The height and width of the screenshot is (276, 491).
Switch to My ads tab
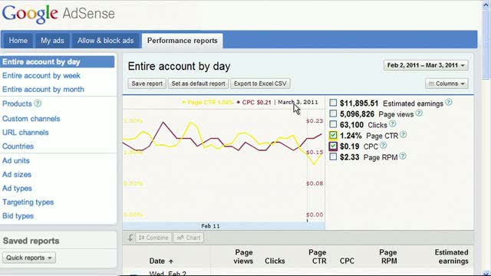pos(52,41)
